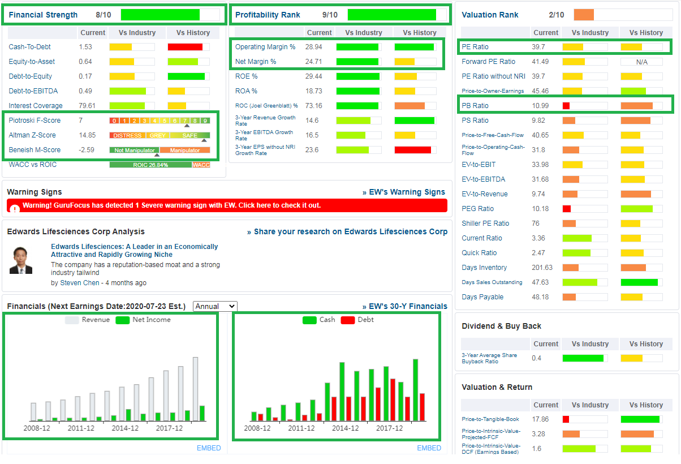Open 3-Year Average Share Buyback Ratio link
The width and height of the screenshot is (681, 464).
click(x=489, y=358)
